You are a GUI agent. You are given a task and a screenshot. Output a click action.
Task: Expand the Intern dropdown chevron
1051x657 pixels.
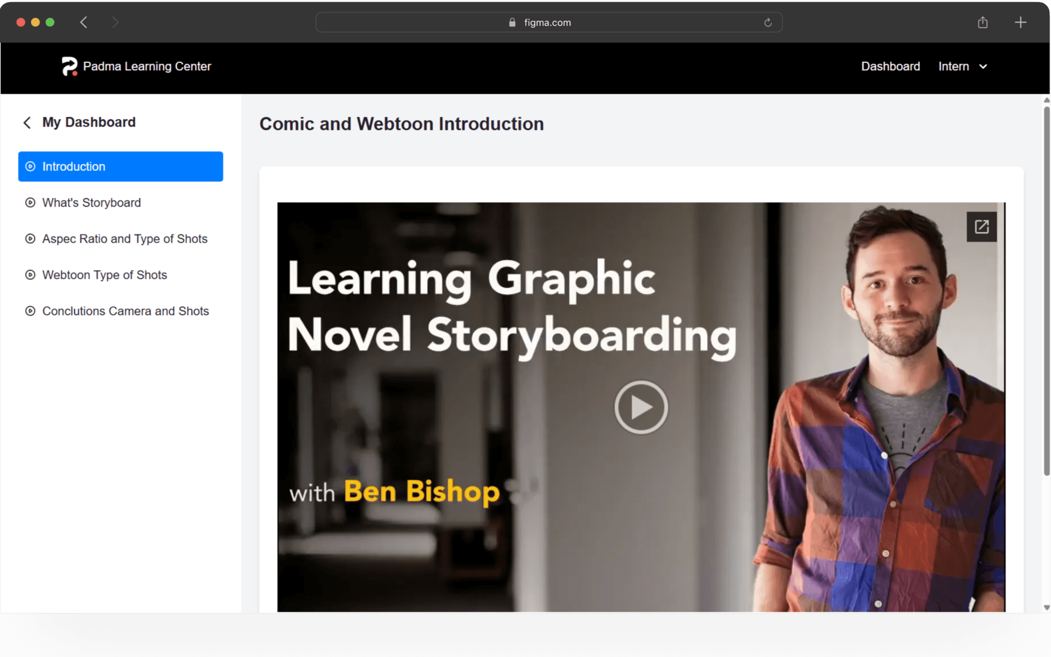coord(983,67)
